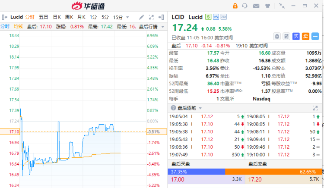Open the skin theme shirt icon
This screenshot has width=324, height=188.
tap(267, 6)
